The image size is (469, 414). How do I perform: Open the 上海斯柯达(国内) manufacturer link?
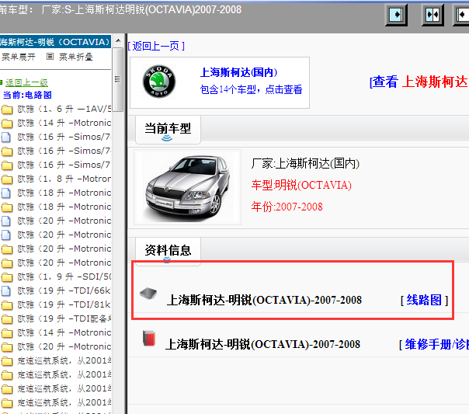click(x=238, y=72)
